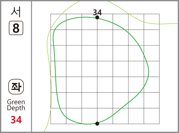Screen dimensions: 179x133
Task: Click the vertical line joining the two black dots
Action: tap(97, 71)
